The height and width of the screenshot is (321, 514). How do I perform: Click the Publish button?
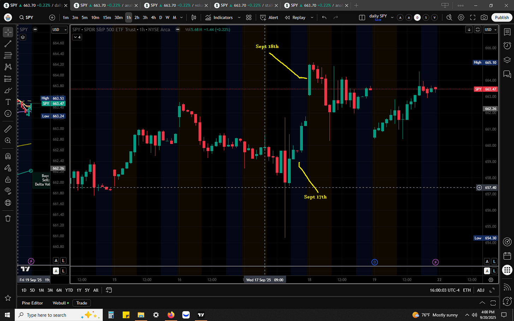pos(502,17)
